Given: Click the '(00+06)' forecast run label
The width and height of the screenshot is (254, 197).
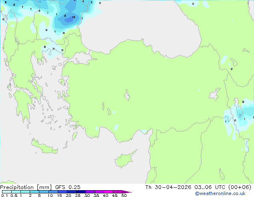Looking at the screenshot, I should pos(240,187).
